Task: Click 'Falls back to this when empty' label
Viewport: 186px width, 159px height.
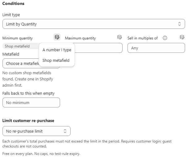Action: tap(28, 93)
